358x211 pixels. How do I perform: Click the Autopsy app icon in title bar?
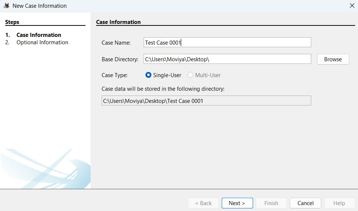coord(6,6)
